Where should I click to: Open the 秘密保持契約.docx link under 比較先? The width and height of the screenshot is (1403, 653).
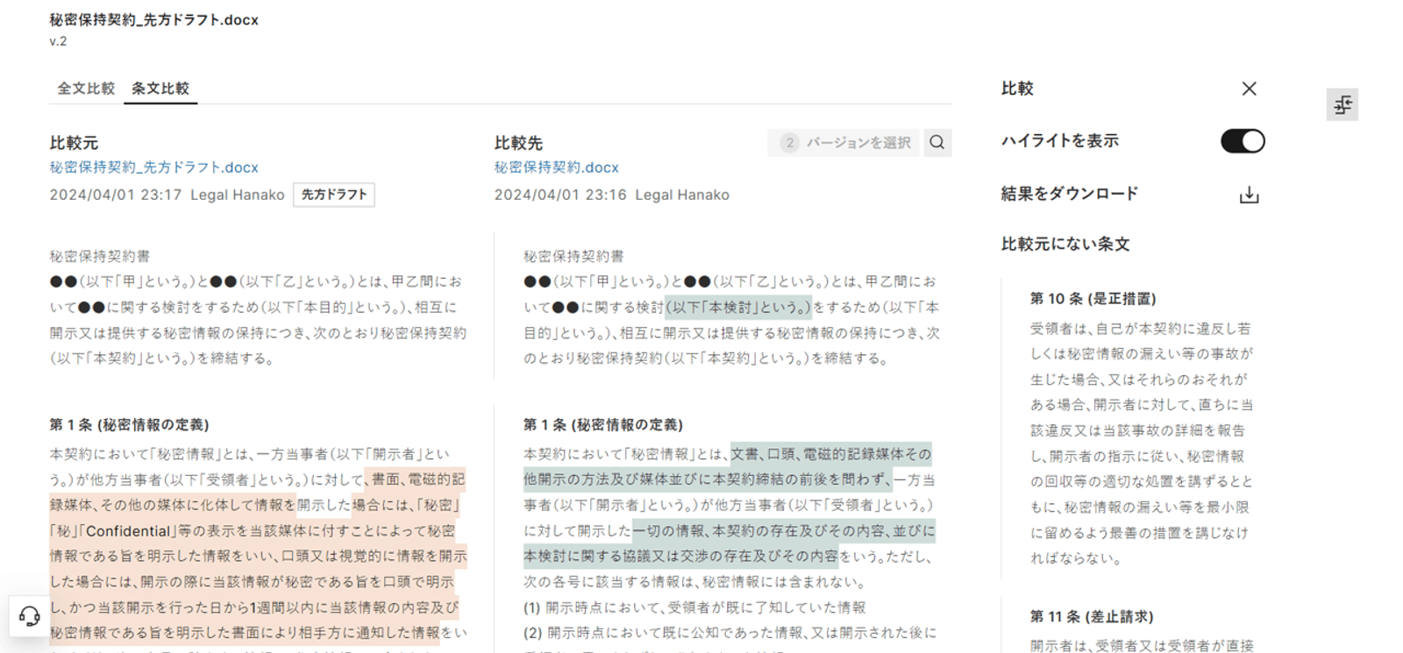coord(556,167)
